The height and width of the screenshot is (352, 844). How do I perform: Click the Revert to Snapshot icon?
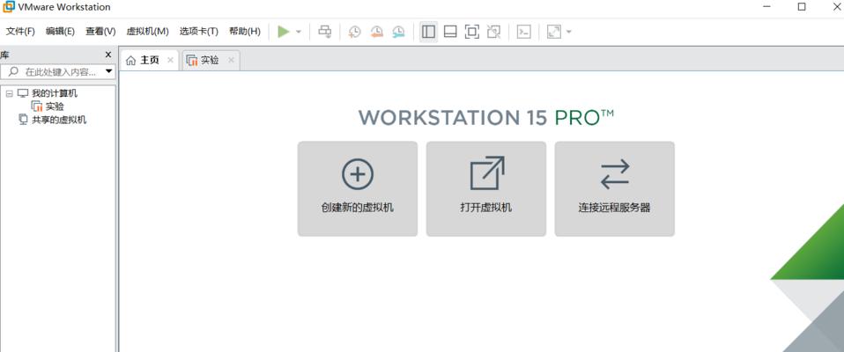pyautogui.click(x=376, y=32)
